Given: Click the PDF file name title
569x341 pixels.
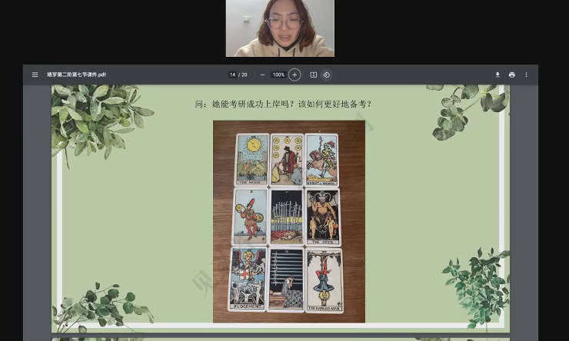Looking at the screenshot, I should (76, 74).
